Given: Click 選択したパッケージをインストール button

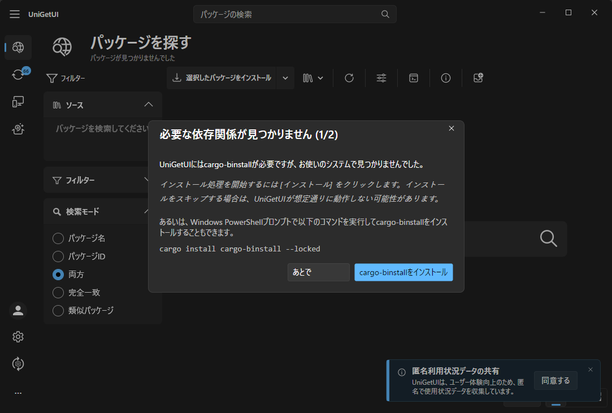Looking at the screenshot, I should (x=222, y=78).
